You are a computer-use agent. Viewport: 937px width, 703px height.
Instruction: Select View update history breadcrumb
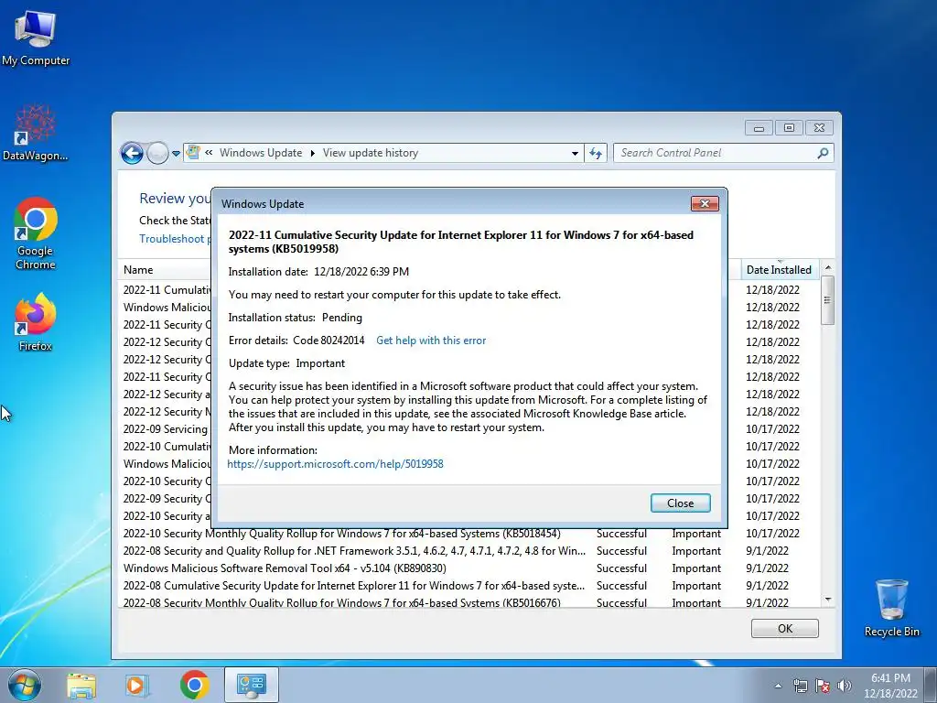point(371,153)
